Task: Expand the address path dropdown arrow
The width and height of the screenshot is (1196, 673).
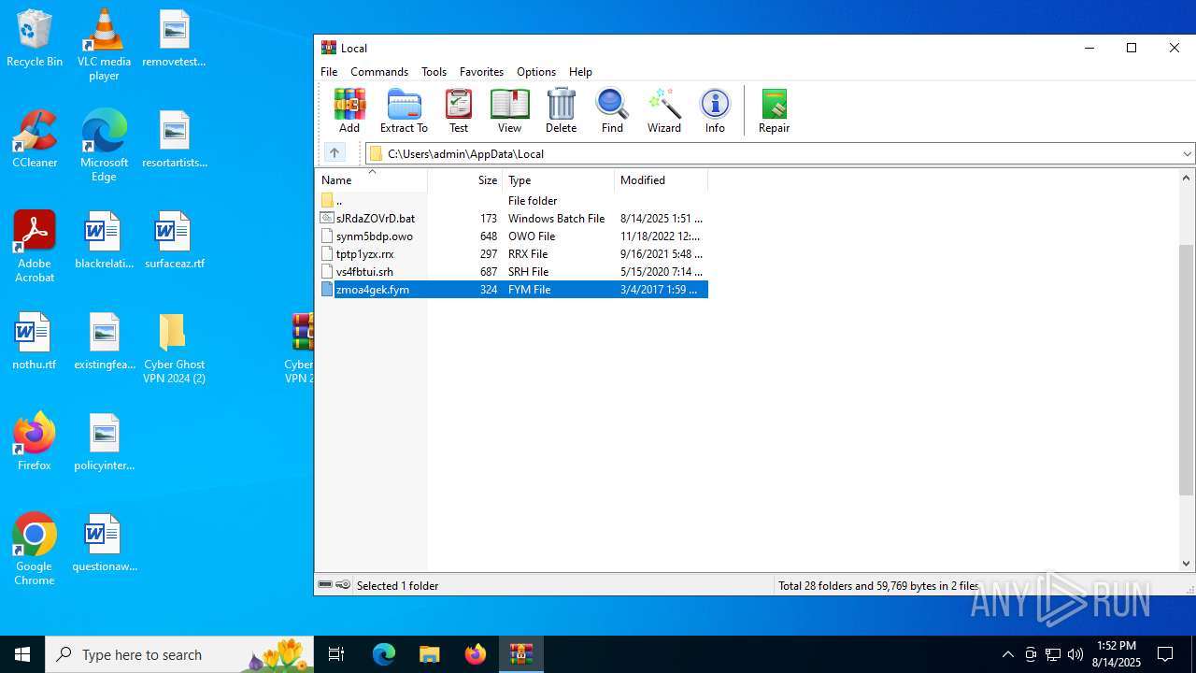Action: [x=1187, y=154]
